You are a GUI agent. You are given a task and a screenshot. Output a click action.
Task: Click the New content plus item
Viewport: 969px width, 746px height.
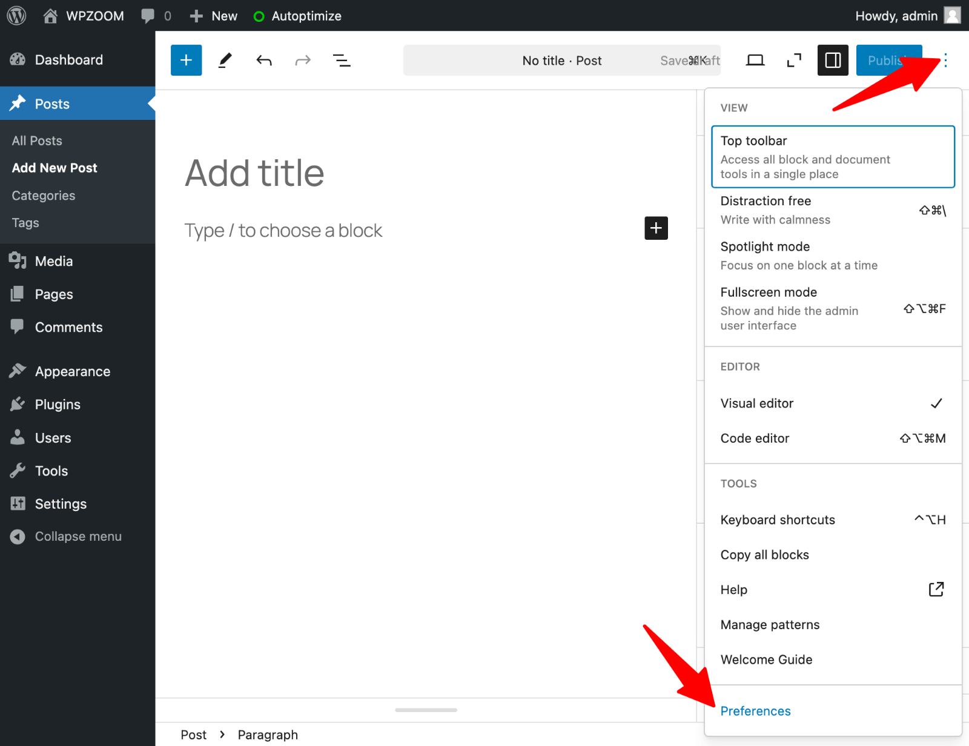click(213, 16)
